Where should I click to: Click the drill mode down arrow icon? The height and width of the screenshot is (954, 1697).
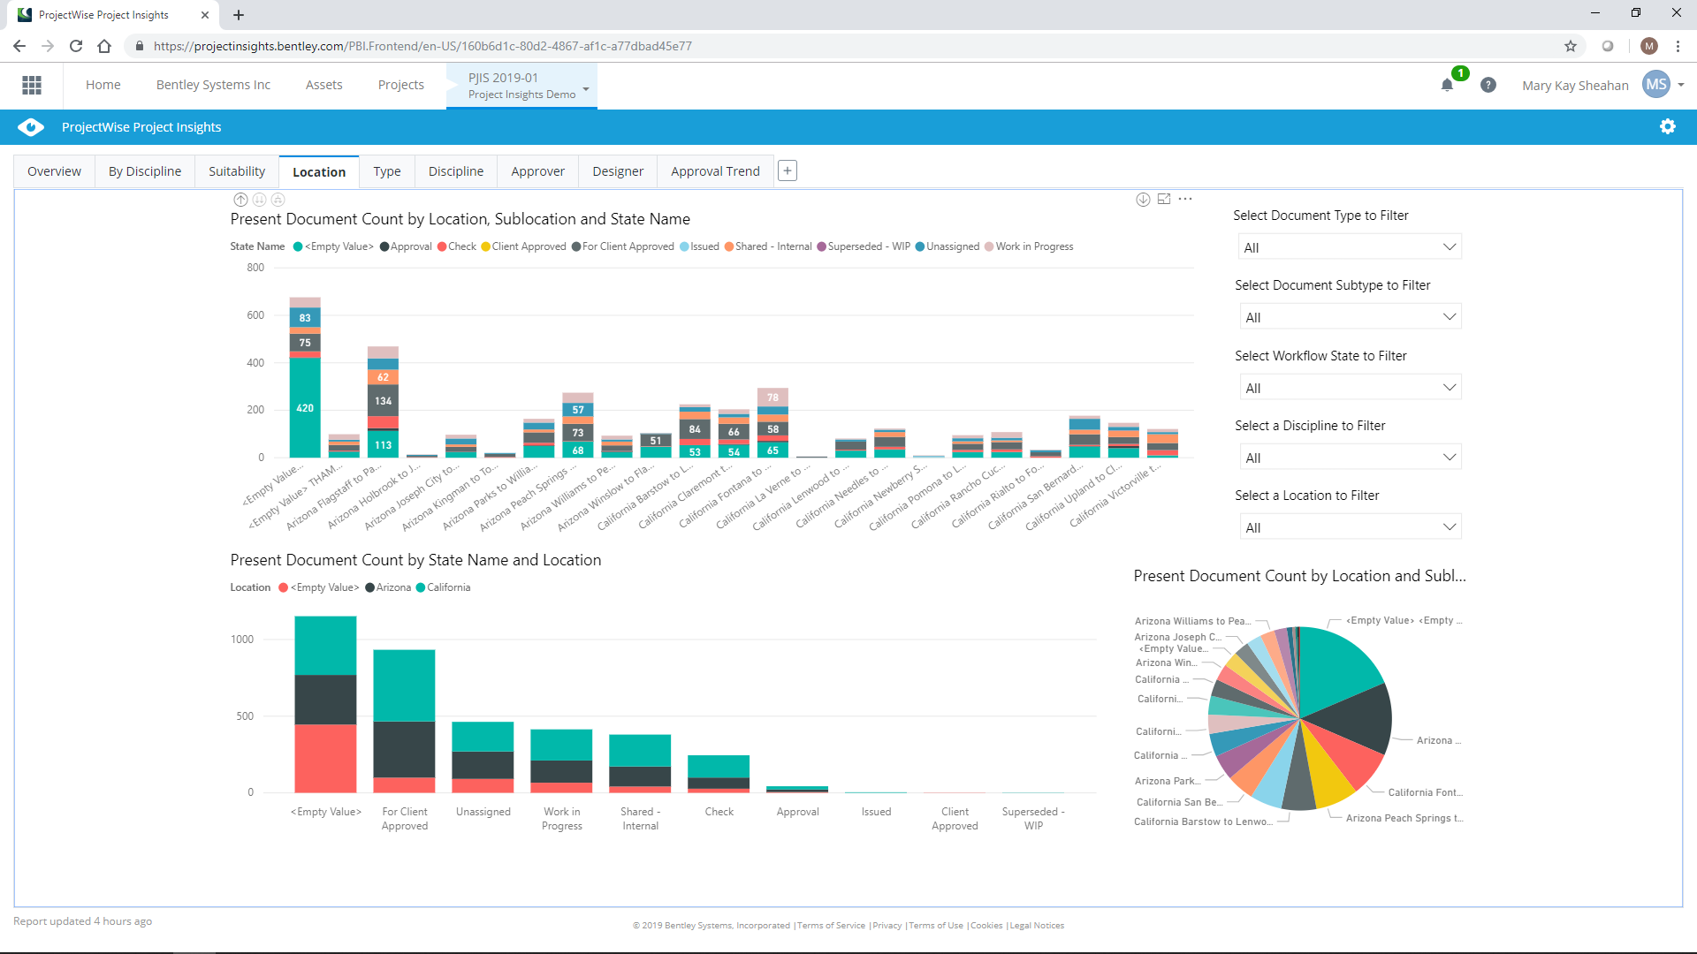pyautogui.click(x=1143, y=200)
